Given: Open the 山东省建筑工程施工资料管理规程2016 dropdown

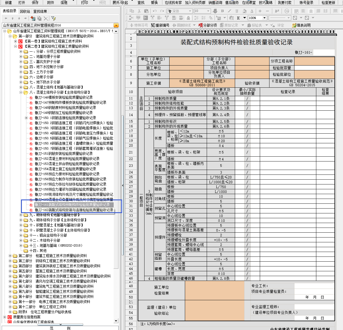Looking at the screenshot, I should (x=116, y=25).
